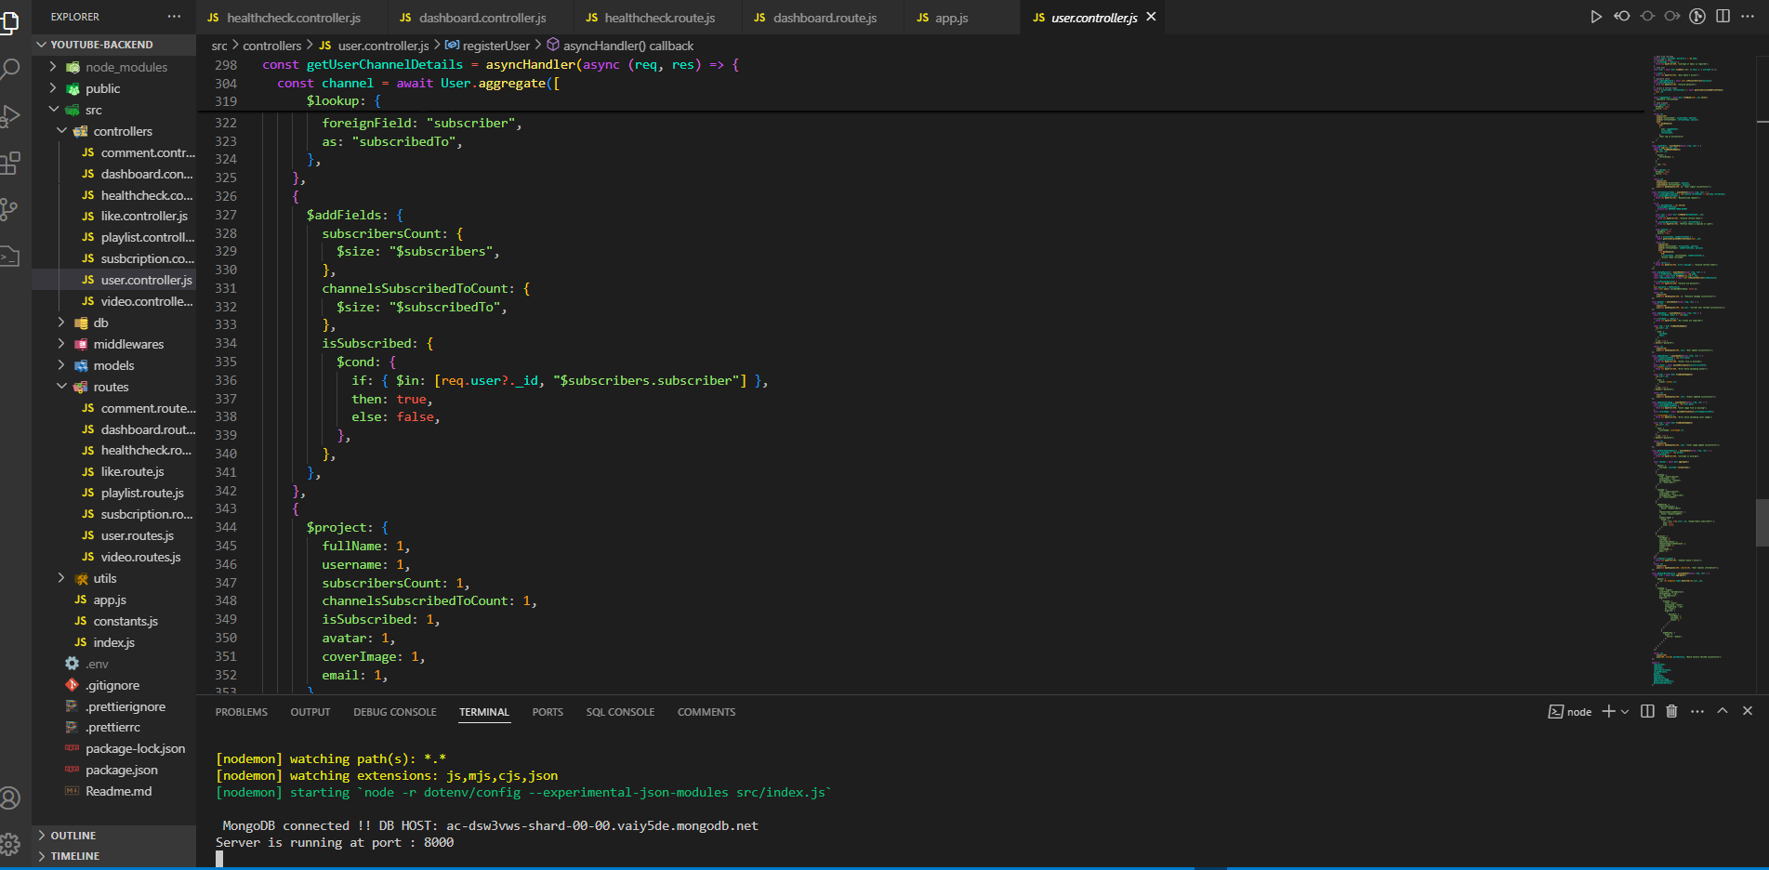Screen dimensions: 1769x870
Task: Open the Search view in activity bar
Action: (x=8, y=69)
